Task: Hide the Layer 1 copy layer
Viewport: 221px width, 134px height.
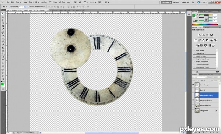Action: pos(193,85)
